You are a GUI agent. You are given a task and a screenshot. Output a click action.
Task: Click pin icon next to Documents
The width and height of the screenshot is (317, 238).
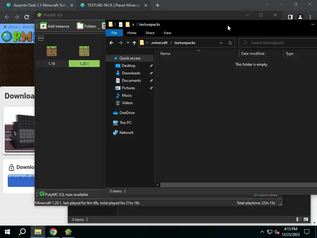[151, 81]
